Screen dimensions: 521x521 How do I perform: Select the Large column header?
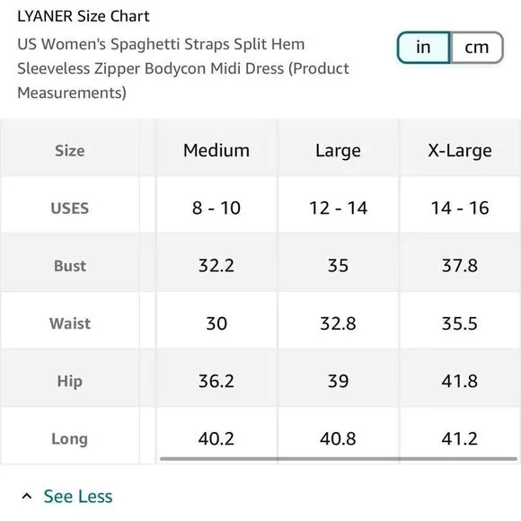tap(338, 151)
